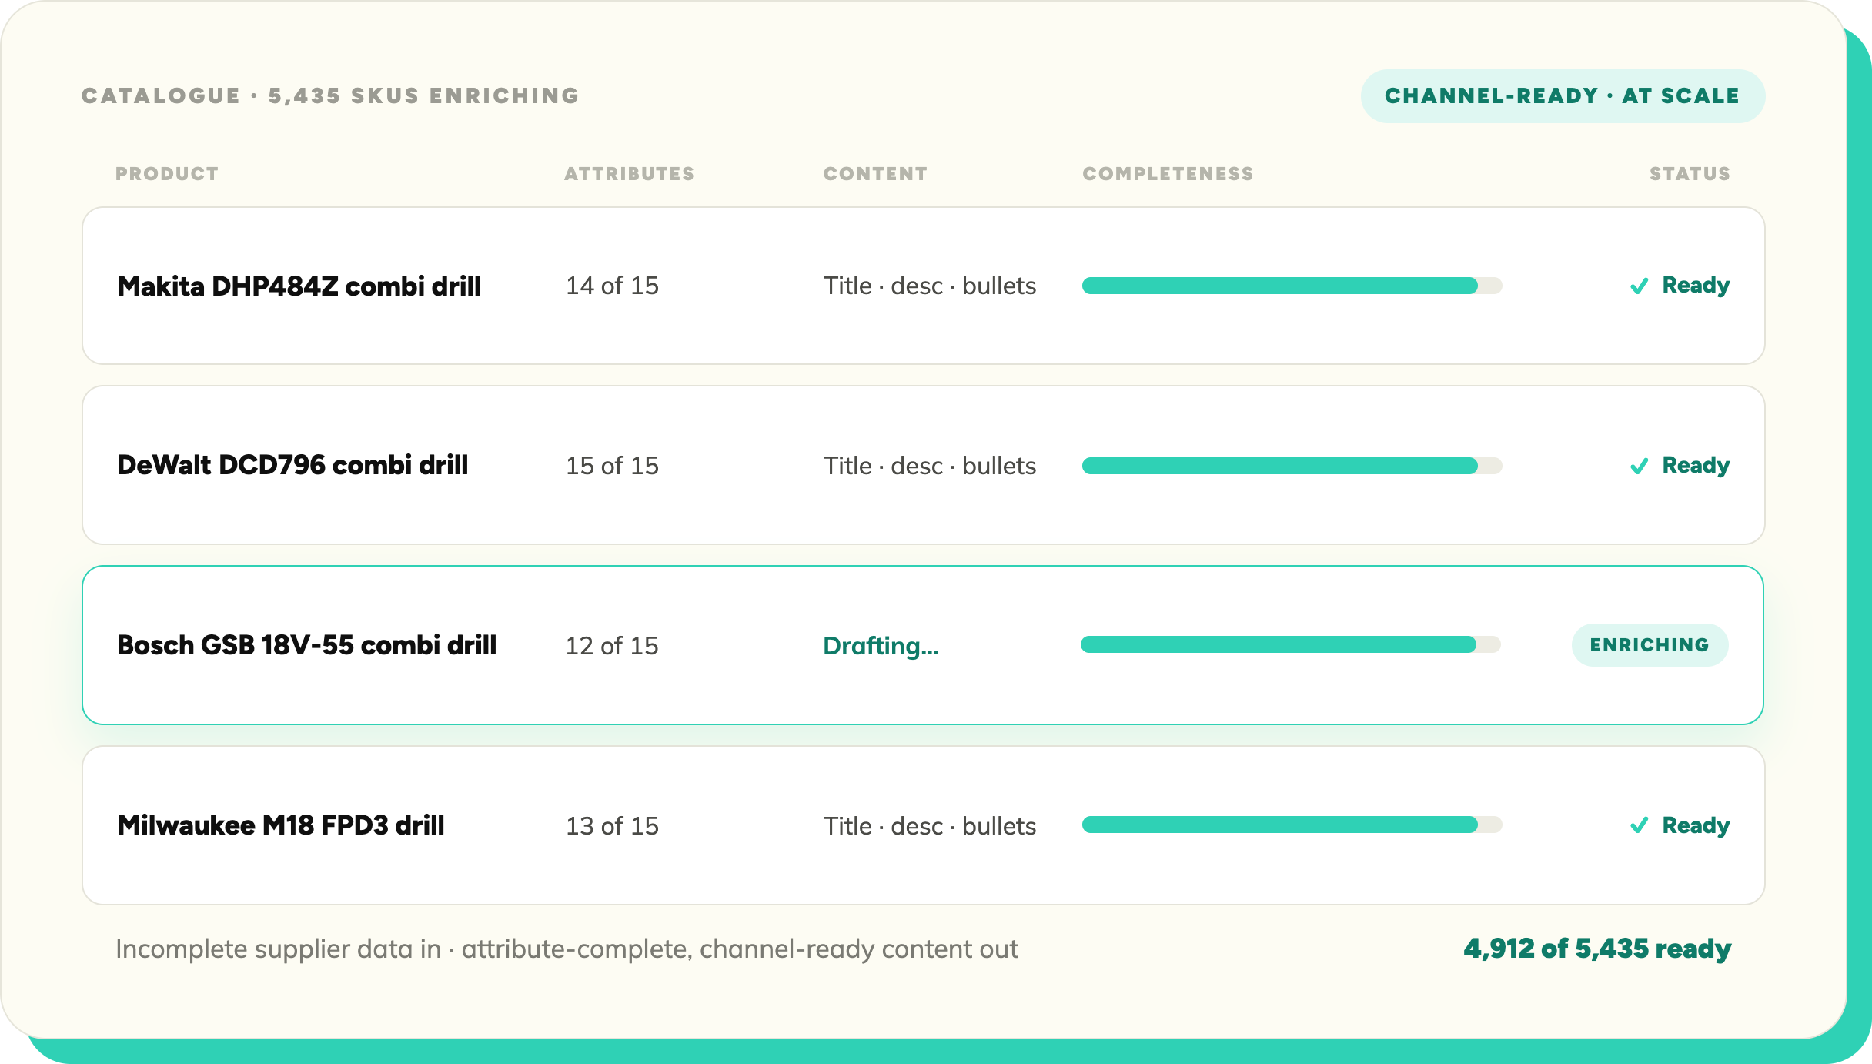Click the Milwaukee row's 'Title · desc · bullets' content
The image size is (1872, 1064).
pos(930,826)
